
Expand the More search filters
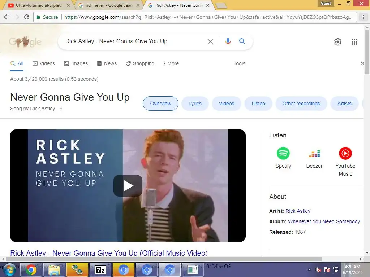point(171,63)
